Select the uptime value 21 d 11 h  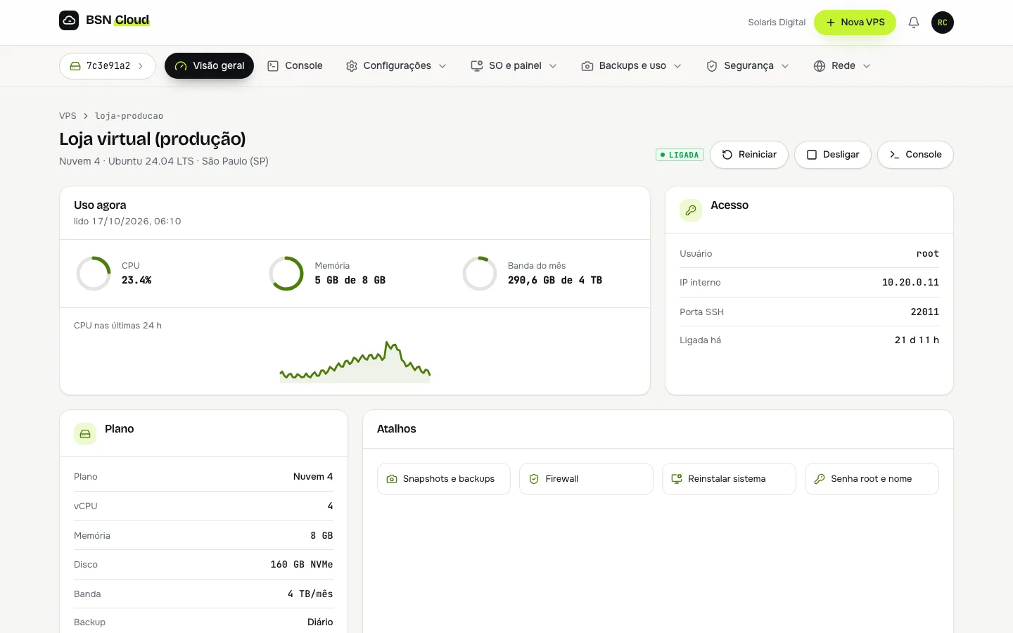(917, 340)
